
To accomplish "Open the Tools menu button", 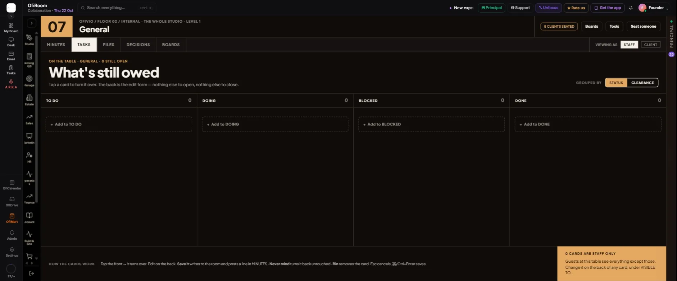I will tap(614, 26).
